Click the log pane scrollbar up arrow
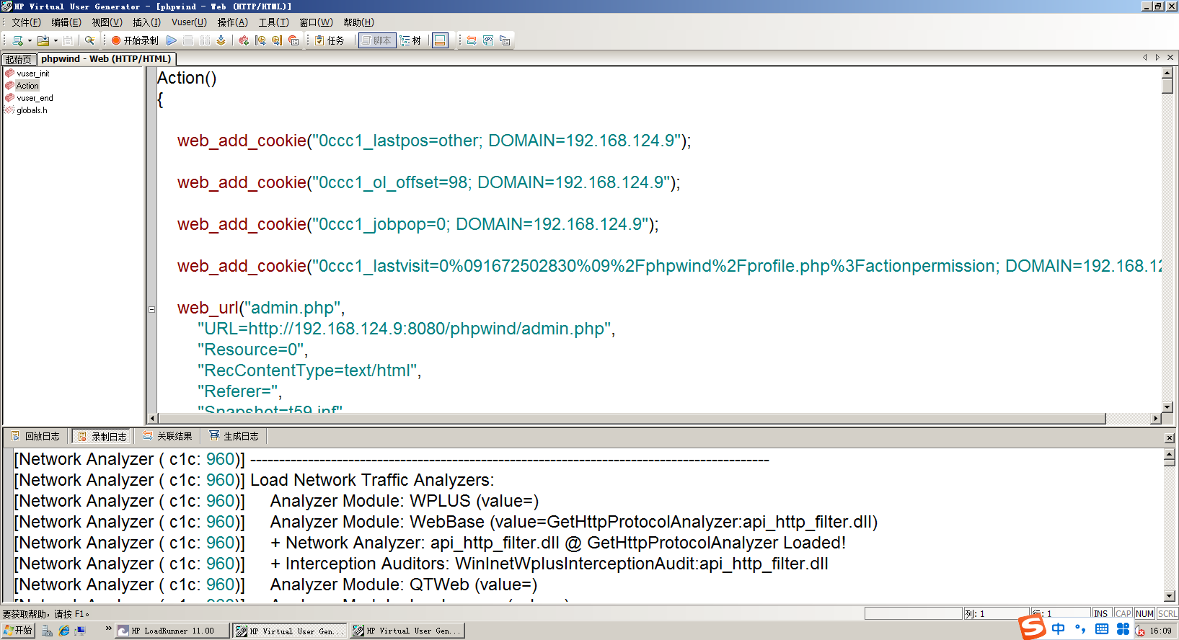1179x640 pixels. pos(1170,455)
